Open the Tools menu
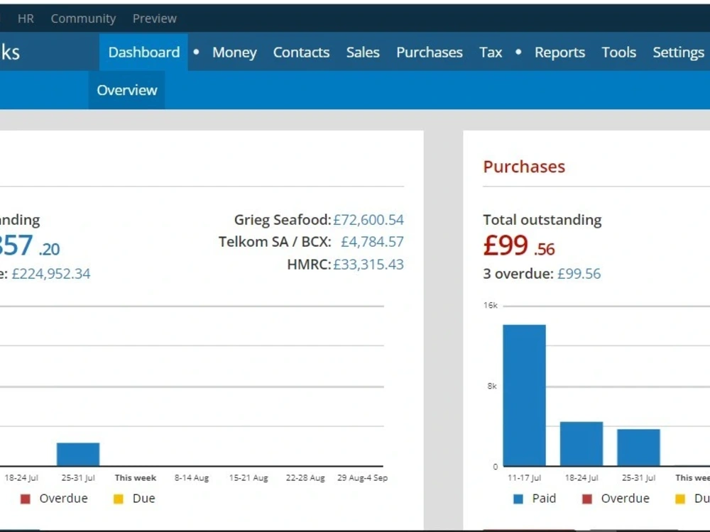This screenshot has width=710, height=532. (618, 52)
